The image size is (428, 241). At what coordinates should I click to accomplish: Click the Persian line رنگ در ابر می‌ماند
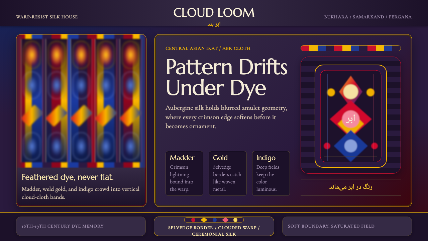coord(351,187)
